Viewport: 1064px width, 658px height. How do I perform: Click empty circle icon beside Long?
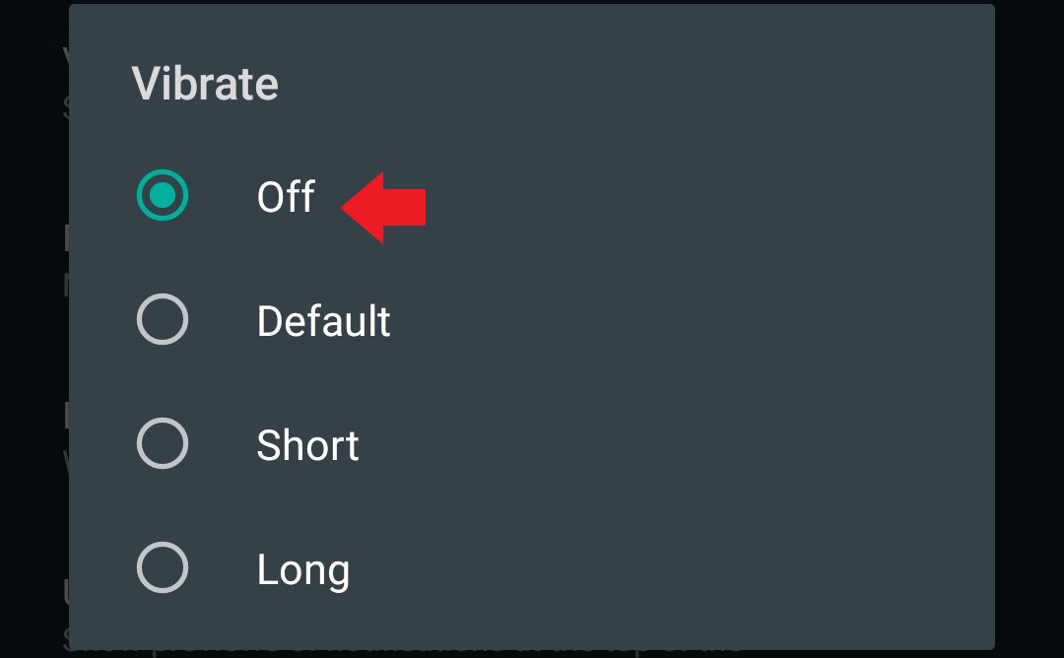163,568
